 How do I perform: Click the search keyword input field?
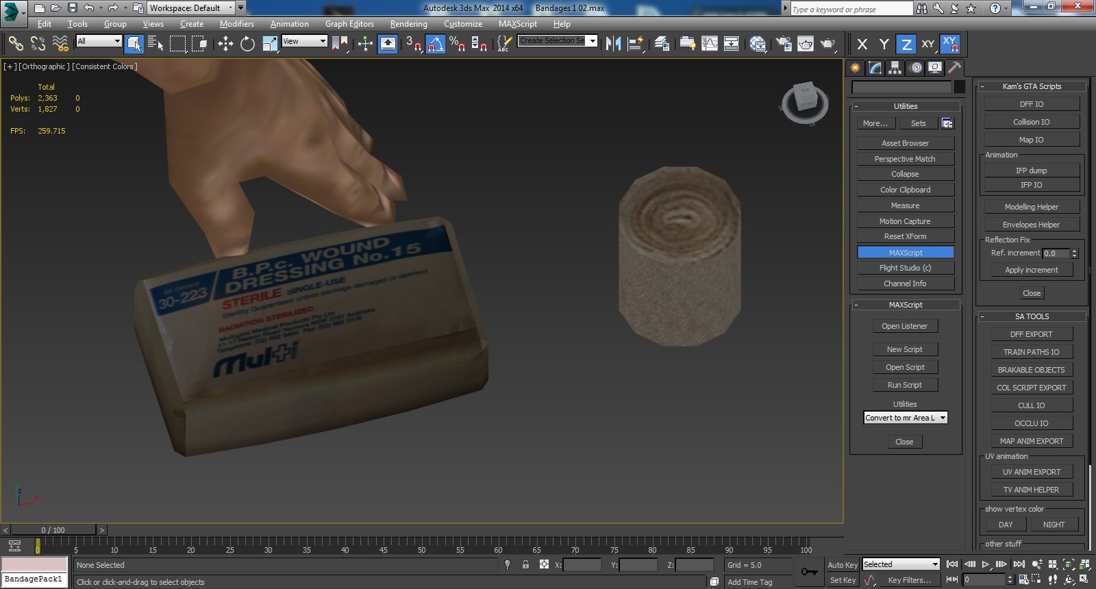point(851,9)
